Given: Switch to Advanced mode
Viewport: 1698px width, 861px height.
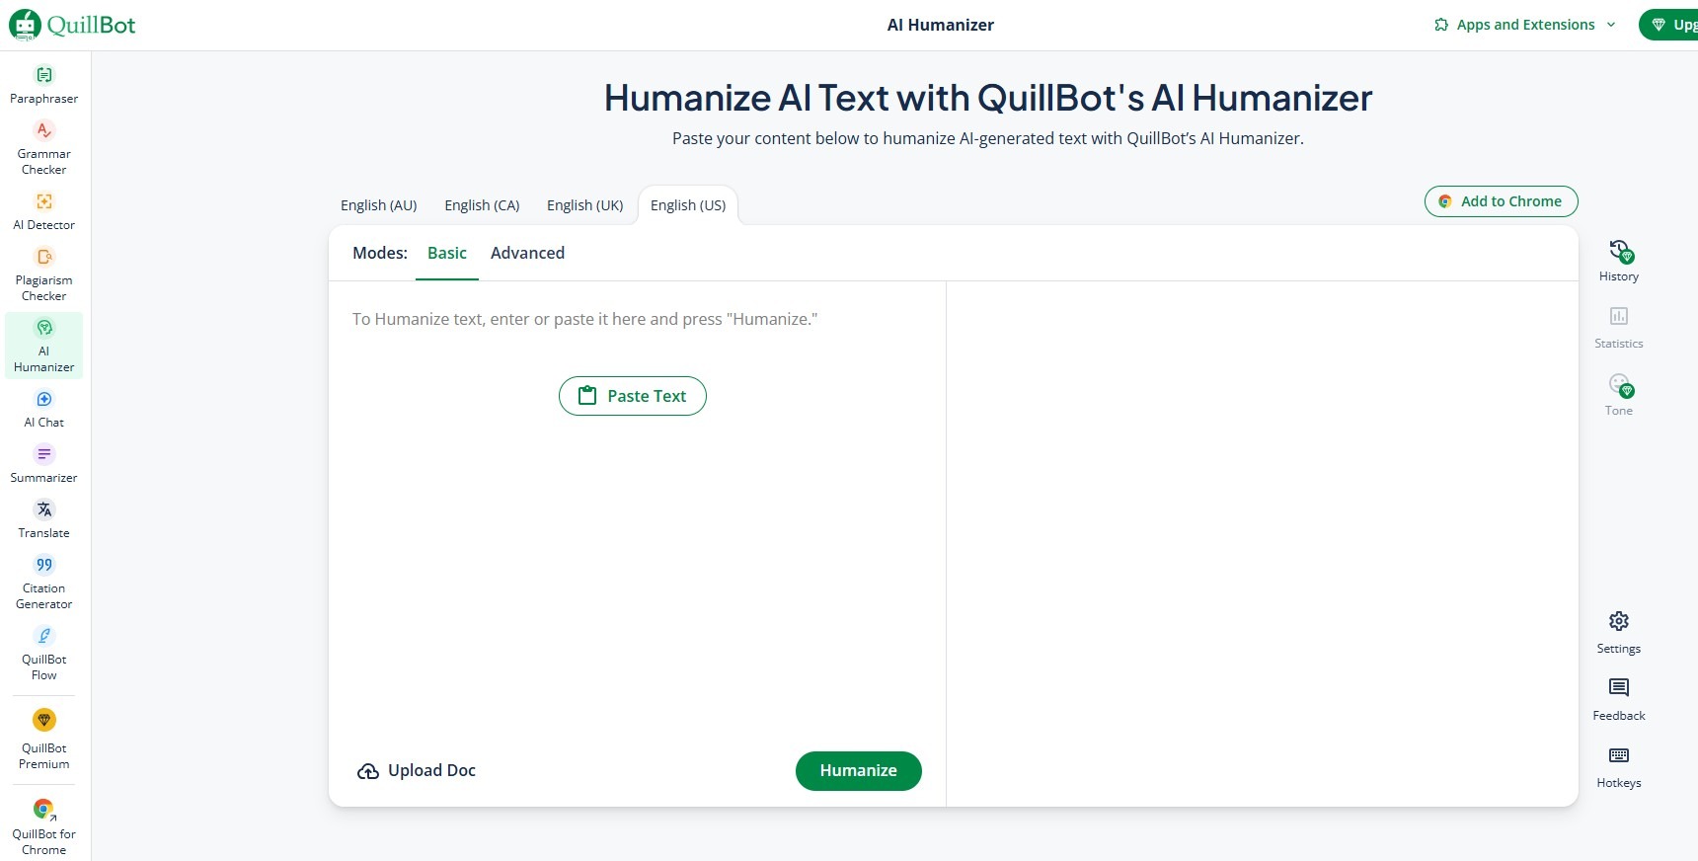Looking at the screenshot, I should pyautogui.click(x=527, y=253).
